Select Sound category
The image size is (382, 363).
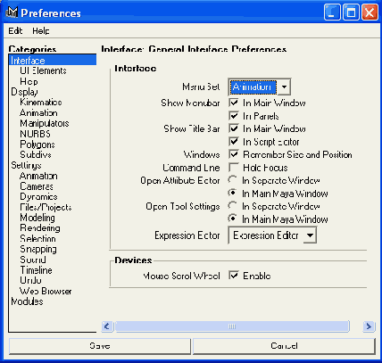pyautogui.click(x=33, y=260)
